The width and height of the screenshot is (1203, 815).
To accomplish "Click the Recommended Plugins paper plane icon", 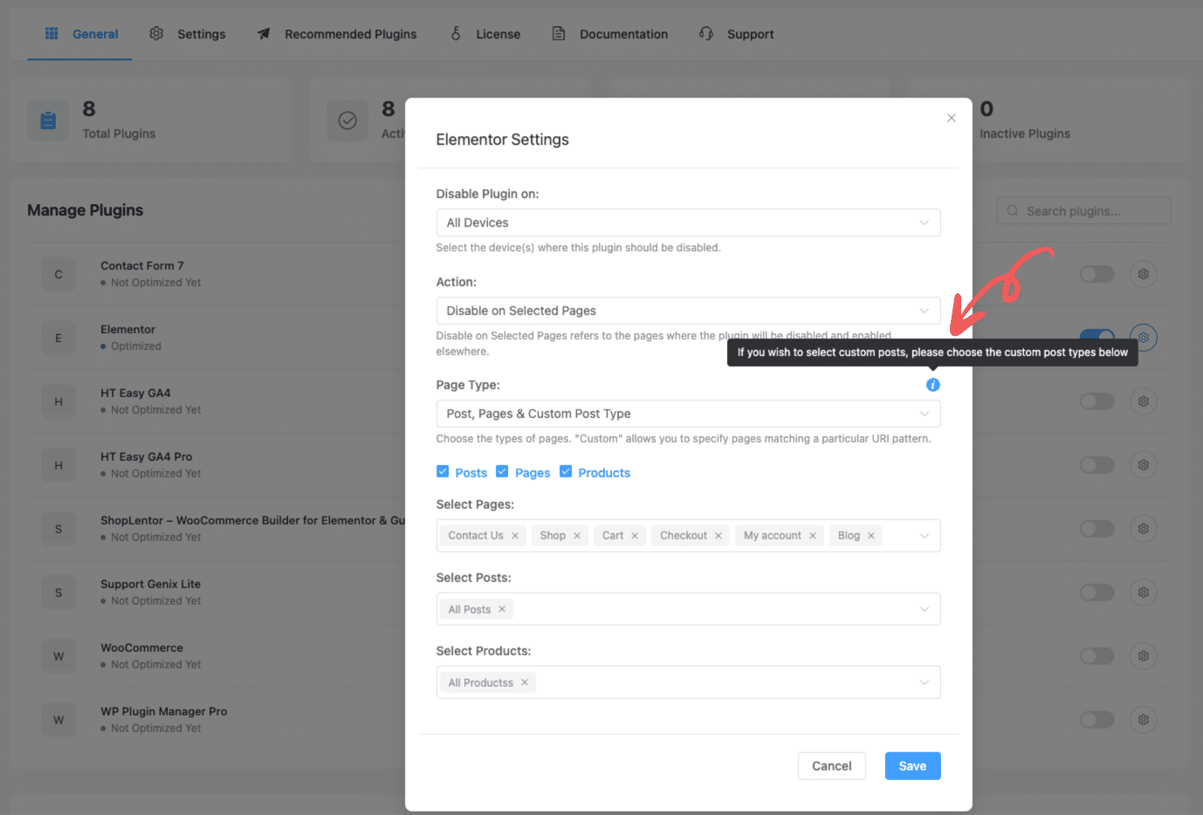I will point(264,33).
